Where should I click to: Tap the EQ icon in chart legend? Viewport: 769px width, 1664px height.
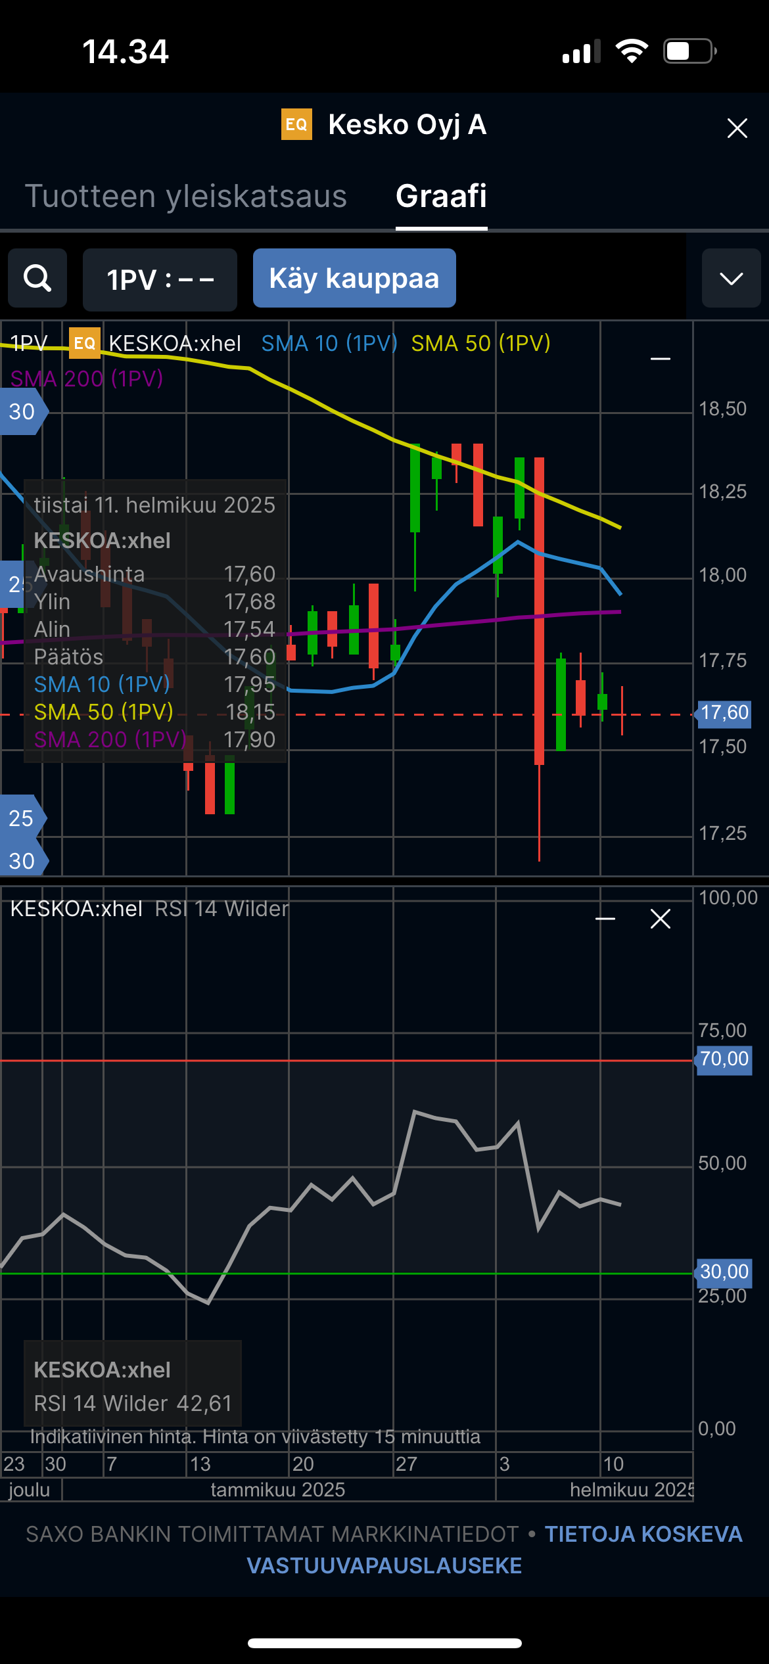[x=85, y=343]
